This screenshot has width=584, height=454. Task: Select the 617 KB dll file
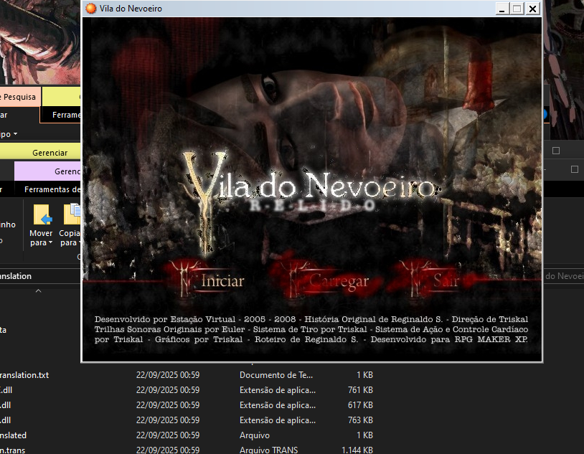pyautogui.click(x=187, y=405)
